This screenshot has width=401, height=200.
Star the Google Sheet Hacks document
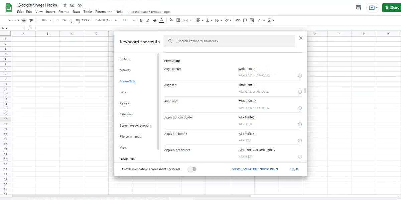(65, 5)
